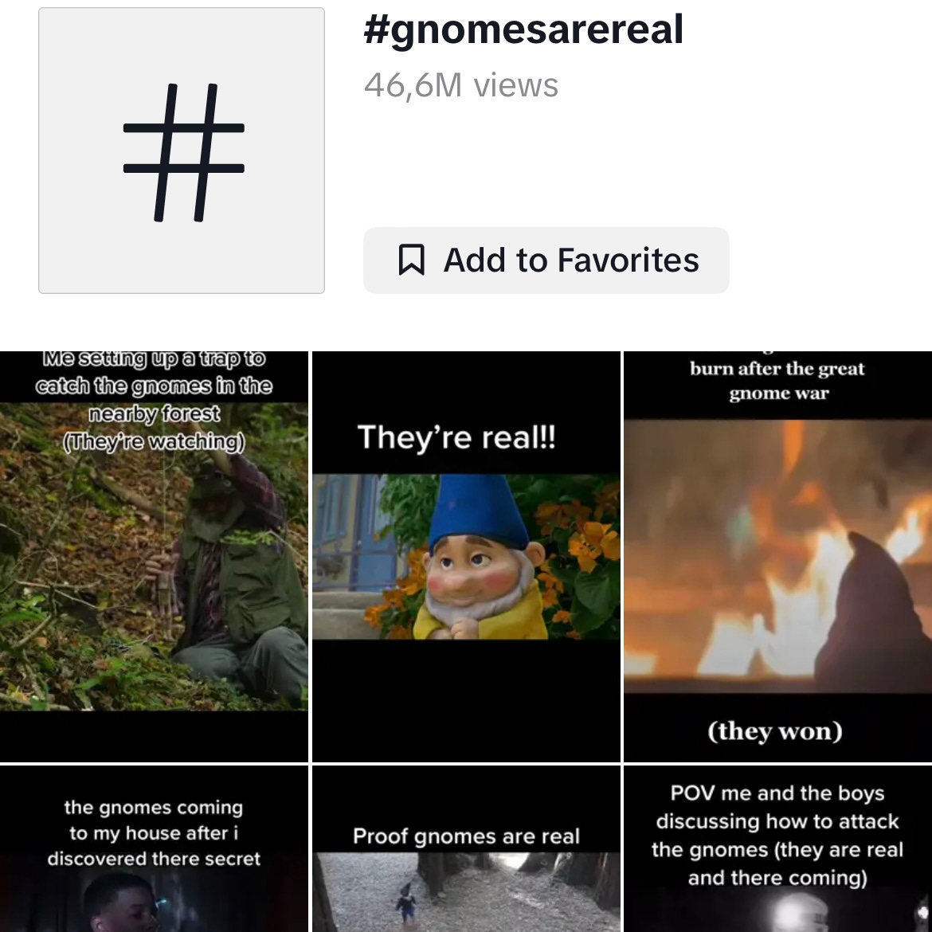This screenshot has width=932, height=932.
Task: Click the bookmark icon in Add to Favorites
Action: (x=411, y=260)
